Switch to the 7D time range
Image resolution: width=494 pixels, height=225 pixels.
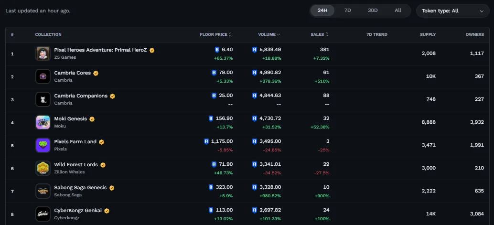[x=347, y=11]
